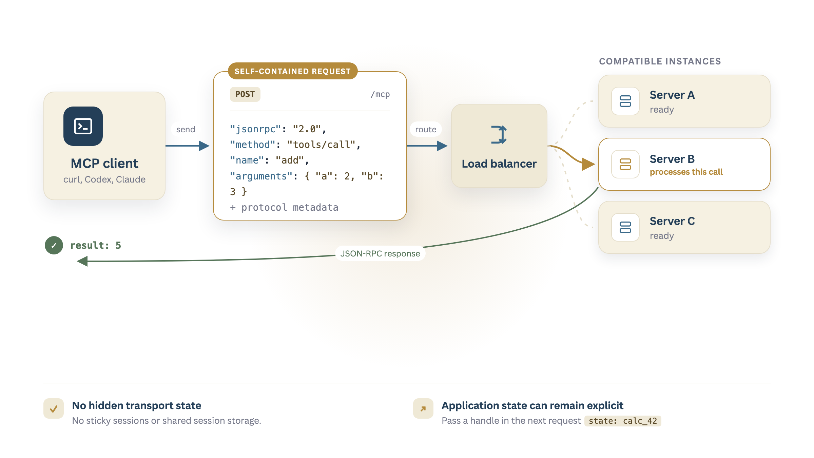This screenshot has width=814, height=458.
Task: Click the SELF-CONTAINED REQUEST badge
Action: [293, 71]
